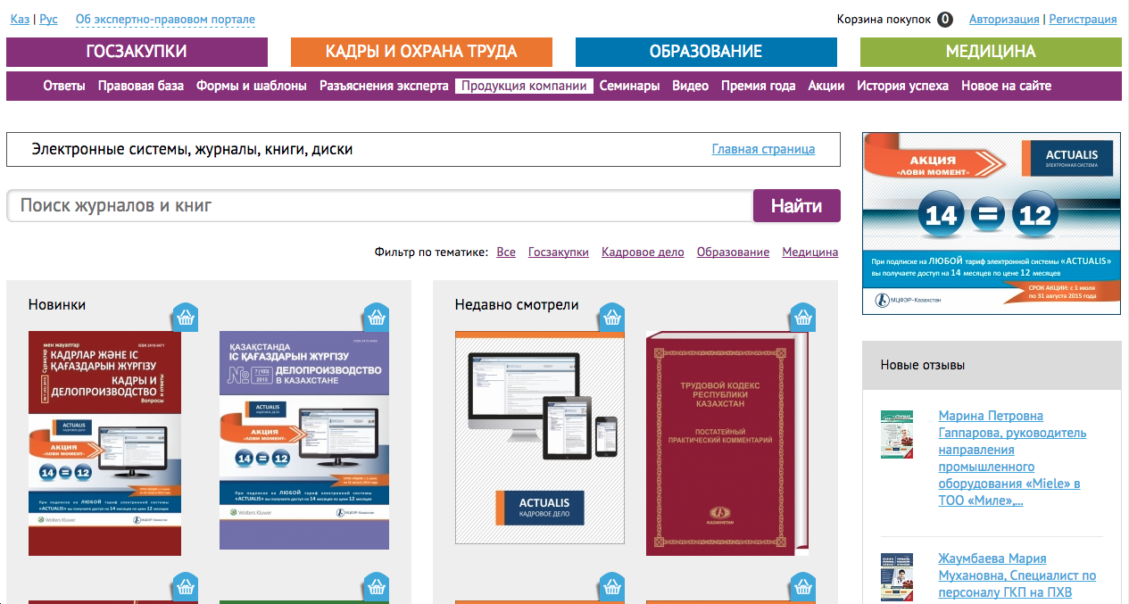The image size is (1129, 604).
Task: Filter products by Кадровое дело
Action: [x=643, y=252]
